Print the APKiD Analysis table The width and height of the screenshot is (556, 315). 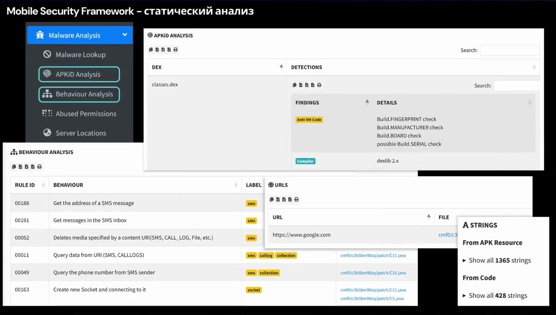(175, 50)
